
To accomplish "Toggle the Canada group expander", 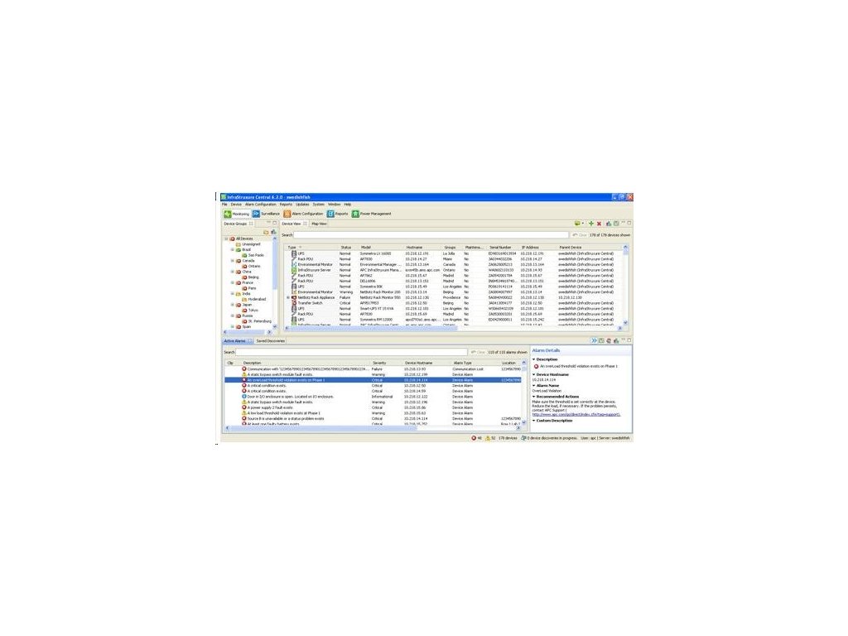I will tap(233, 261).
